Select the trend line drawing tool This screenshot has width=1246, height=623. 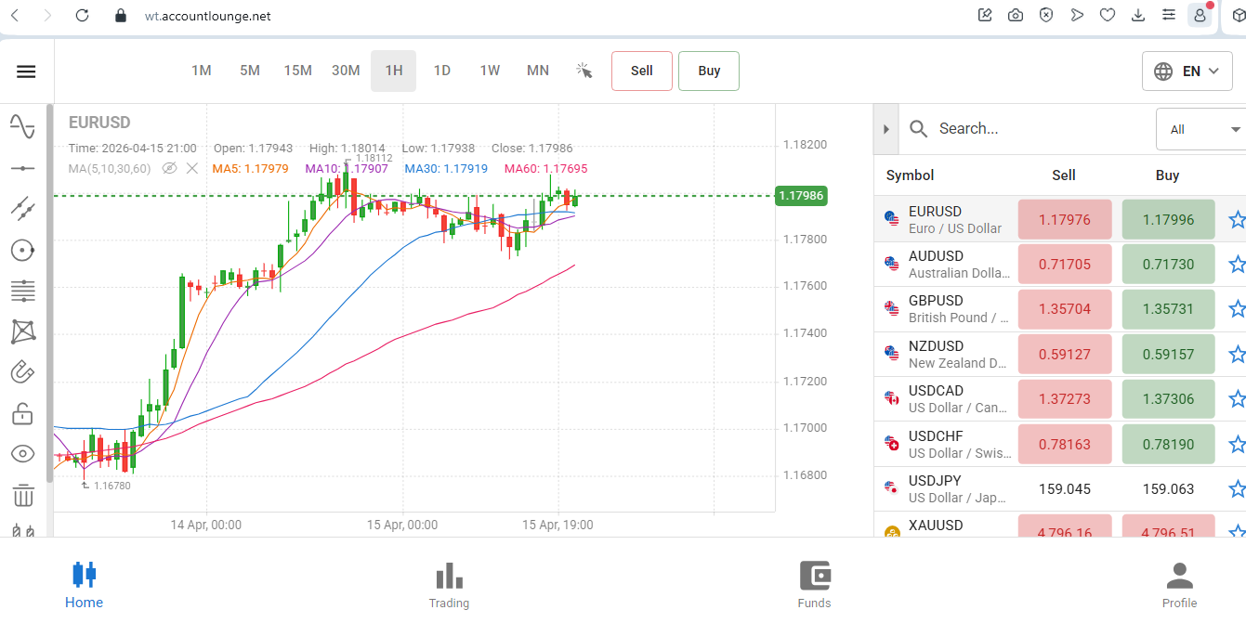[22, 208]
